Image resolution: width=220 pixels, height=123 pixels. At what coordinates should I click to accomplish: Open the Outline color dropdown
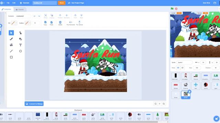[30, 23]
